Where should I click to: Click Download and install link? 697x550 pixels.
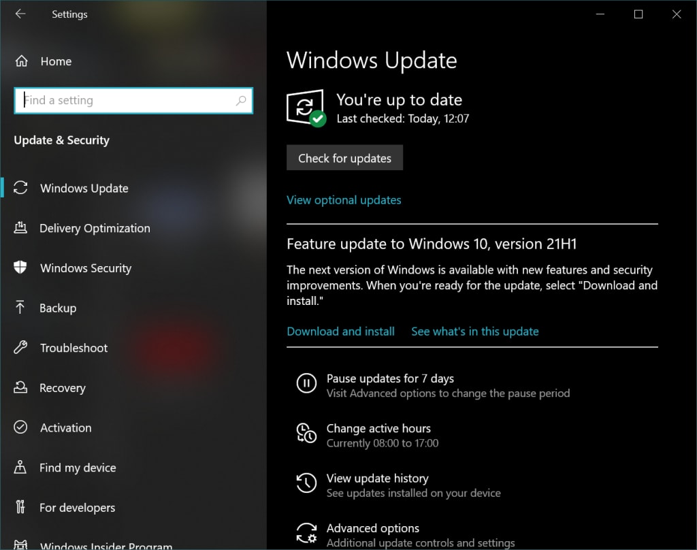click(x=340, y=331)
